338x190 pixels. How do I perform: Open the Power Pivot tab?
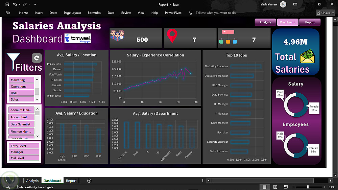click(x=173, y=13)
